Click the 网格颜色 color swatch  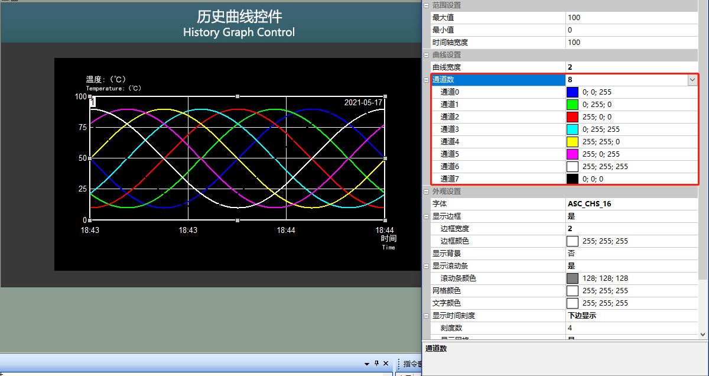click(x=572, y=291)
